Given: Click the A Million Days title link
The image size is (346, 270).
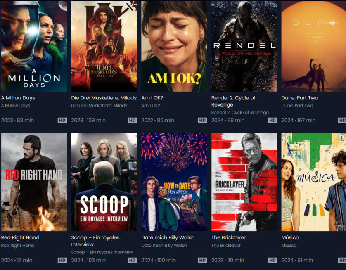Looking at the screenshot, I should 18,98.
